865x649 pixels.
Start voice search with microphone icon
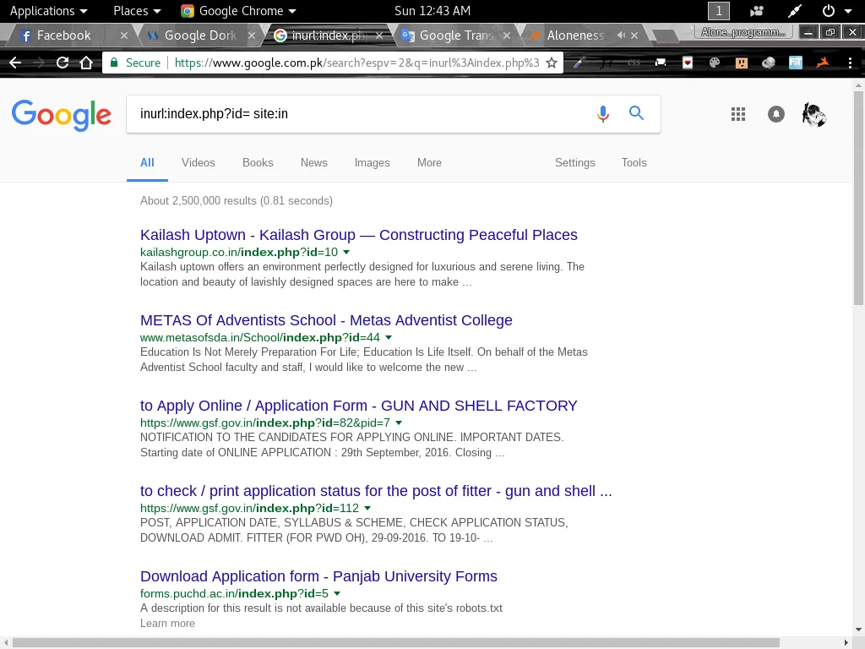point(603,114)
